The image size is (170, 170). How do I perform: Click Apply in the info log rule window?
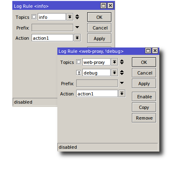point(100,39)
